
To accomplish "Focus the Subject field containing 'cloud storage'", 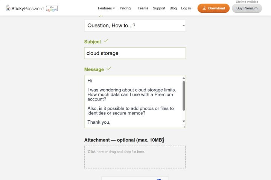I will point(135,53).
